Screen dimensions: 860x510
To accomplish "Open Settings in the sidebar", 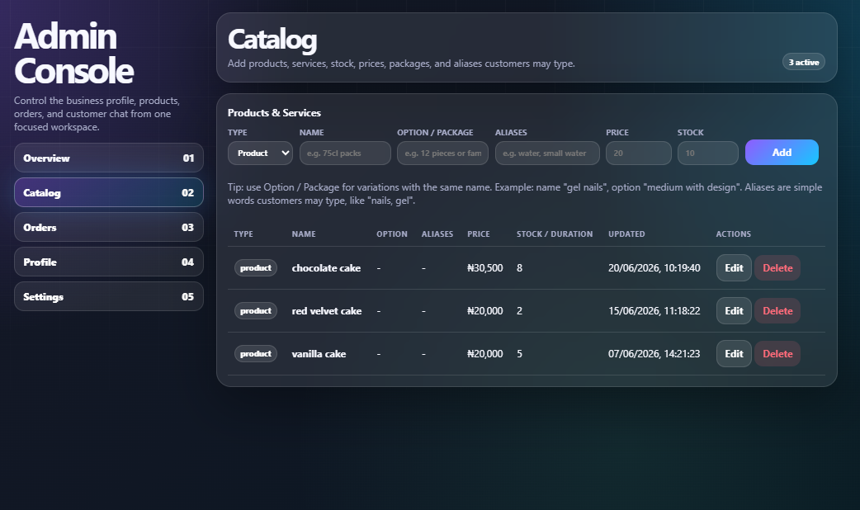I will [x=109, y=296].
